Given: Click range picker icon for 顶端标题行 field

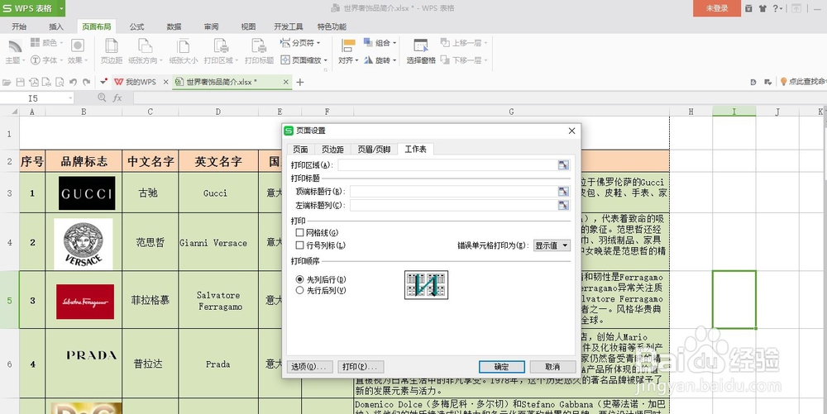Looking at the screenshot, I should [x=563, y=191].
